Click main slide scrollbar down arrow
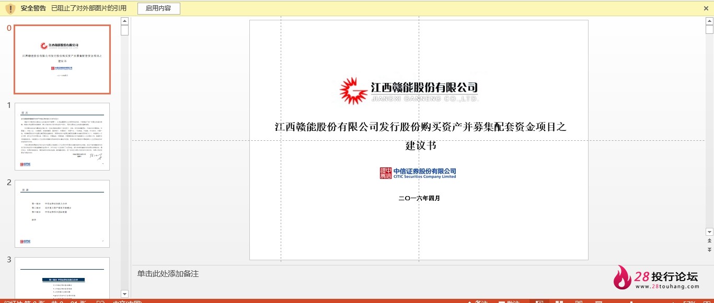Screen dimensions: 714x303 (709, 232)
